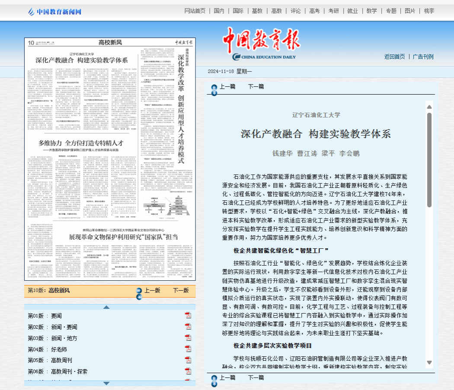Click the 中国教育新闻网 site logo
The width and height of the screenshot is (454, 390).
point(54,11)
